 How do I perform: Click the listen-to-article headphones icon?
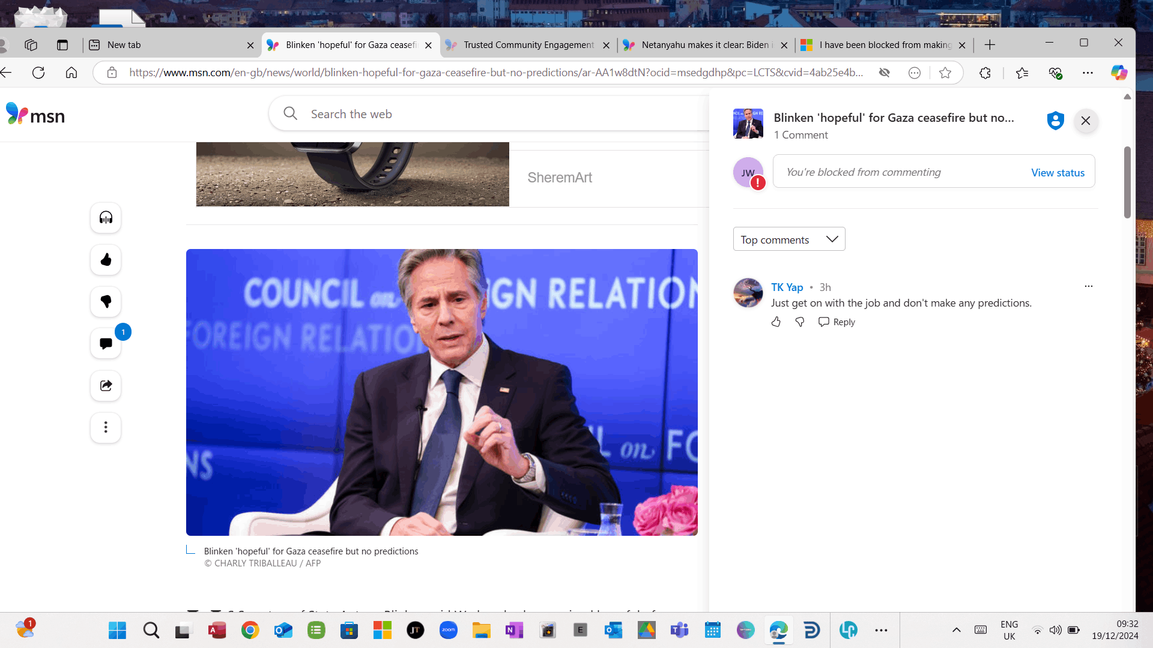(106, 218)
